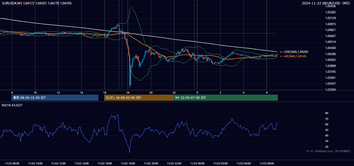The width and height of the screenshot is (354, 166).
Task: Click the 11/22 18:00 bottom time label
Action: 128,163
